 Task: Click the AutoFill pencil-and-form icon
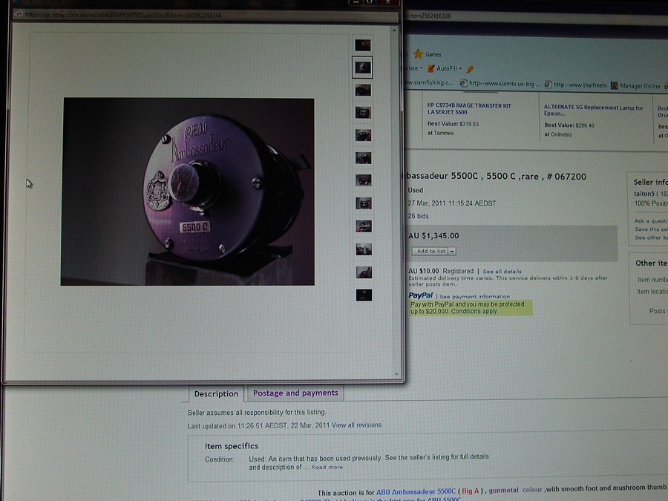point(431,68)
